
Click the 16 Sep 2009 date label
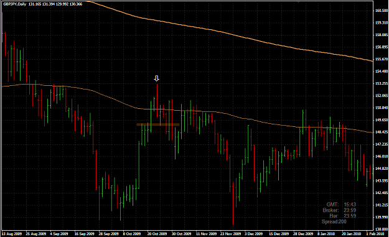point(85,234)
